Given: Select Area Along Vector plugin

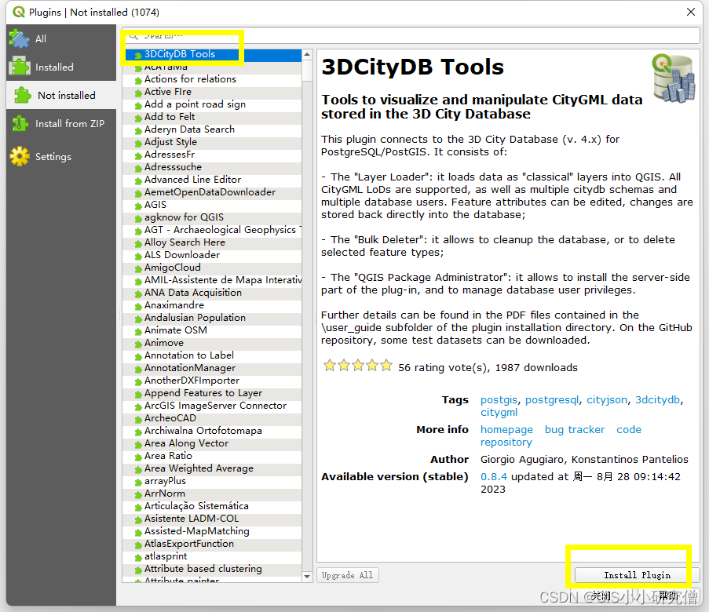Looking at the screenshot, I should click(x=212, y=443).
